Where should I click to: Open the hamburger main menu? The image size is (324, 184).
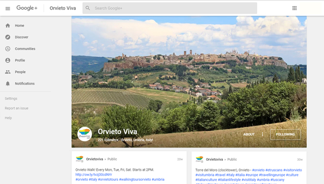click(x=8, y=9)
